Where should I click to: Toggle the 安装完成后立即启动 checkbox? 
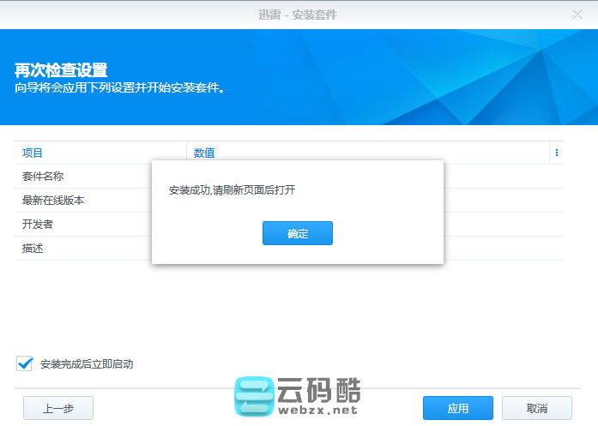[x=24, y=363]
